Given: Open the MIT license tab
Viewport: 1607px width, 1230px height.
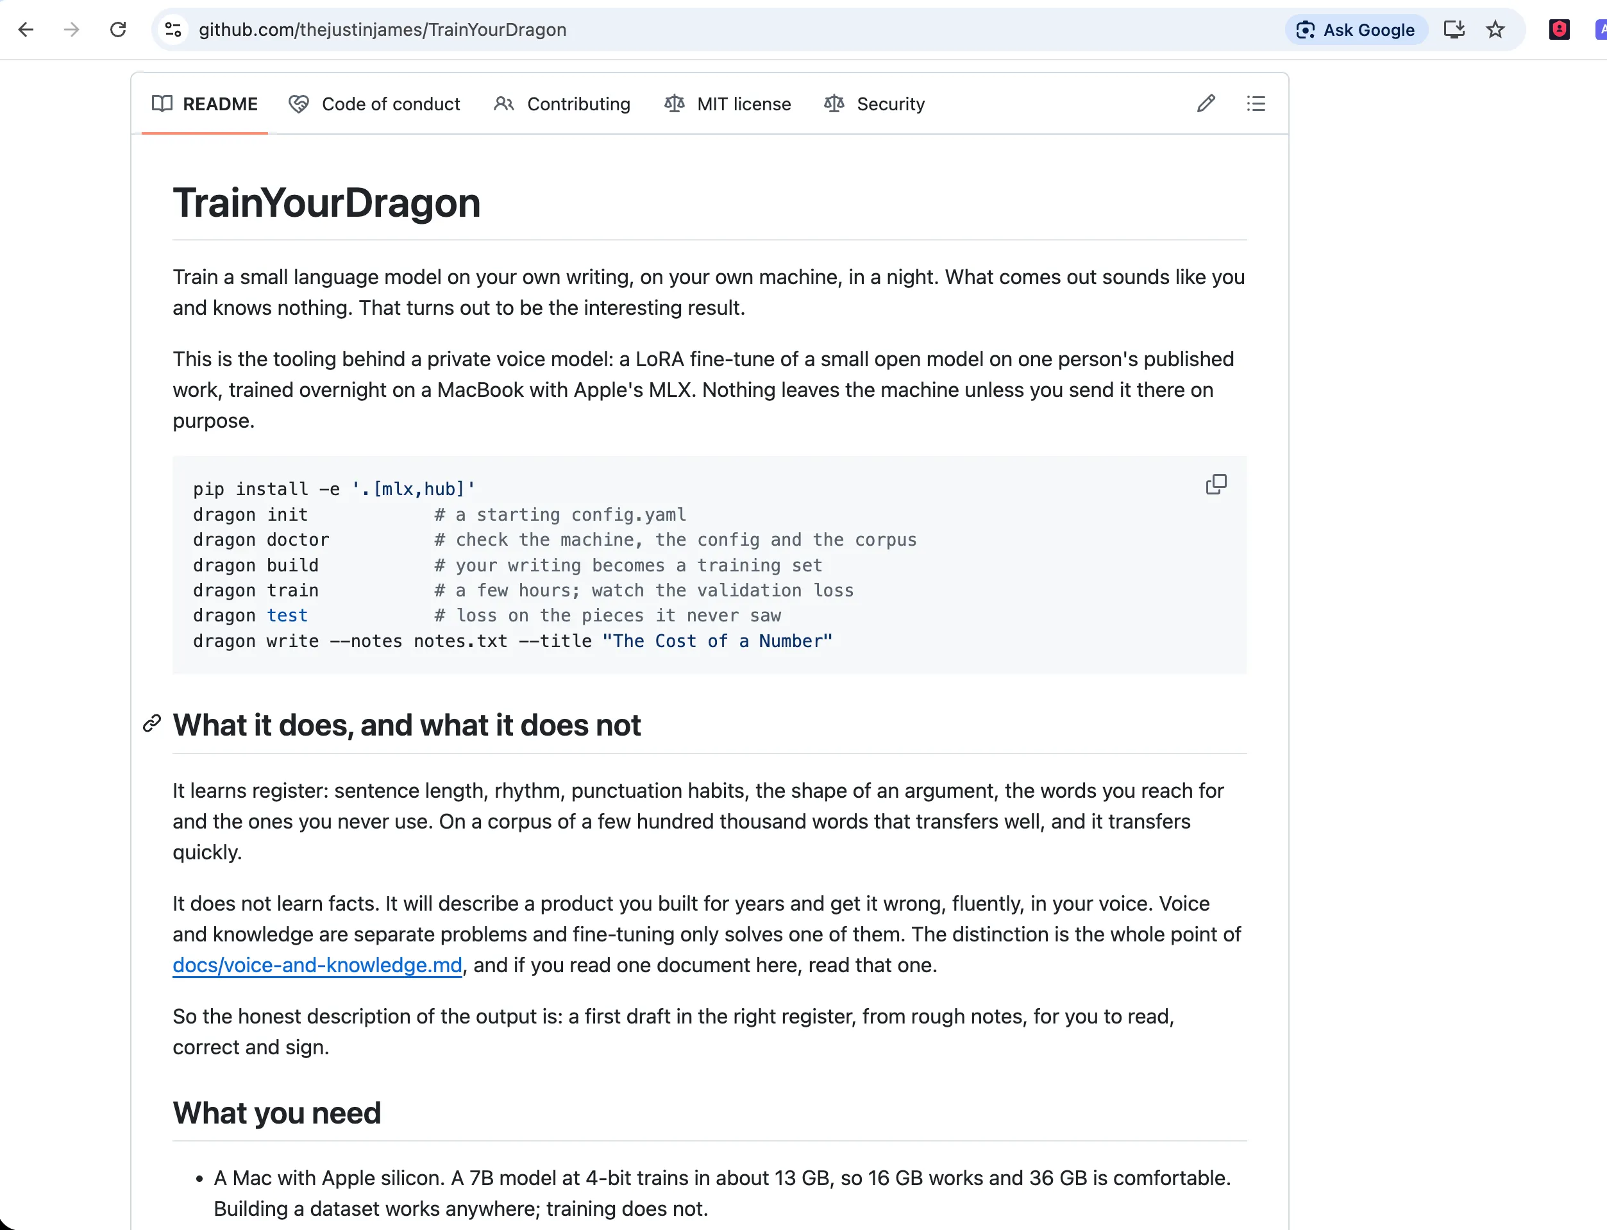Looking at the screenshot, I should tap(727, 104).
